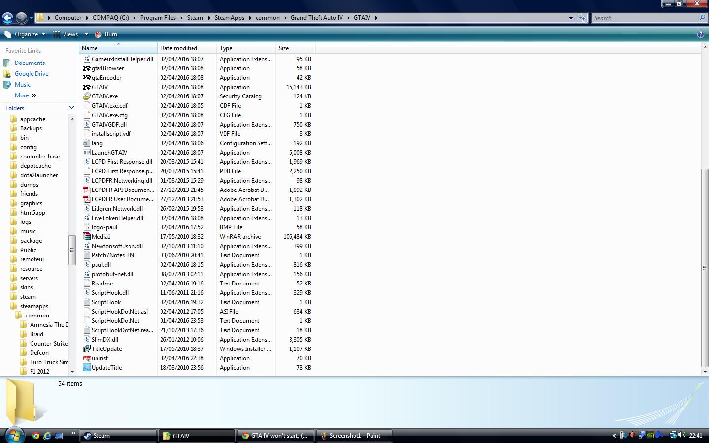The height and width of the screenshot is (443, 709).
Task: Click the Grand Theft Auto IV breadcrumb
Action: click(x=317, y=18)
